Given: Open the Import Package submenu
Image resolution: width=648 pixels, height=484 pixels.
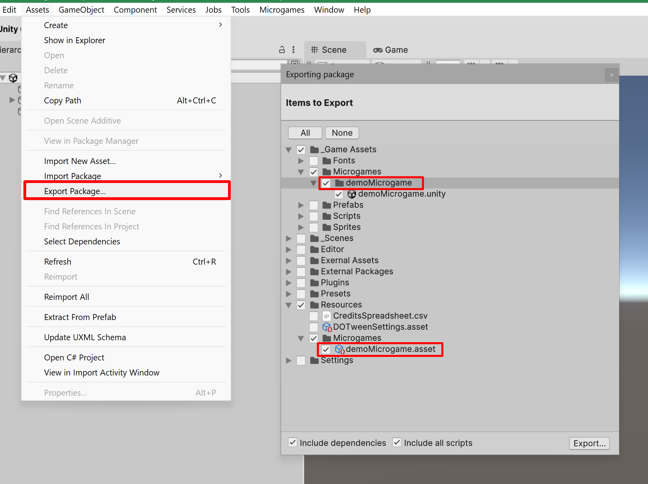Looking at the screenshot, I should point(126,176).
